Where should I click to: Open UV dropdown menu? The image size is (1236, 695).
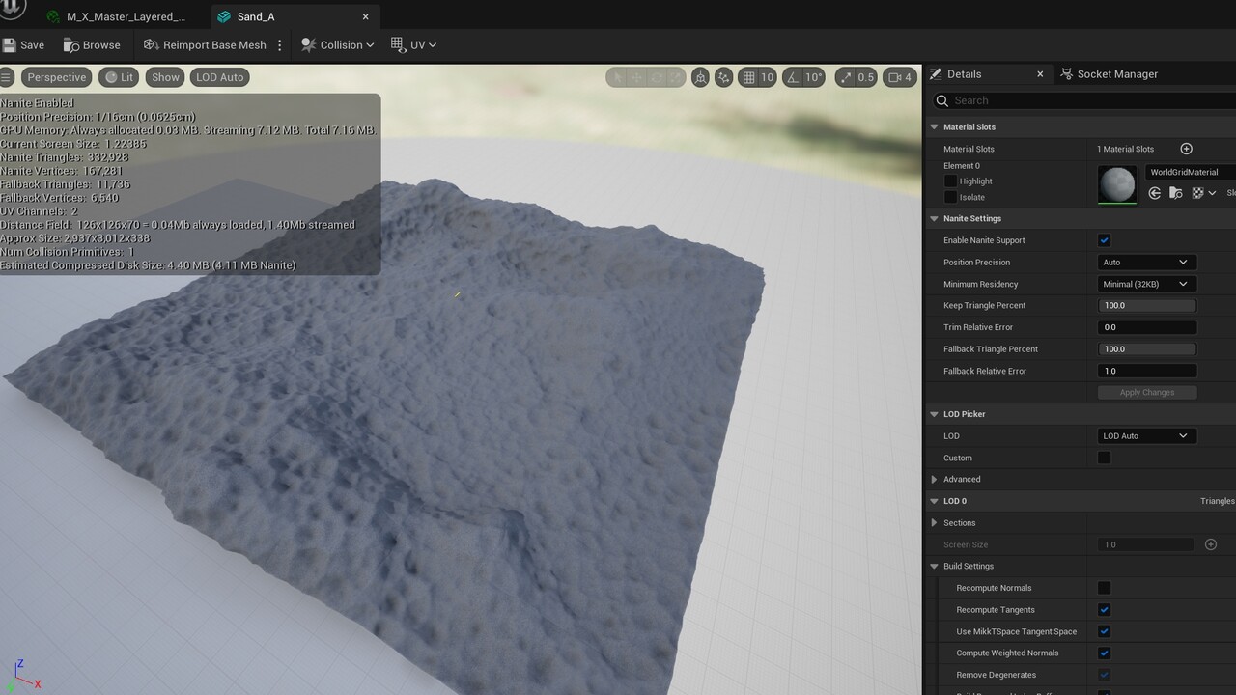coord(413,44)
